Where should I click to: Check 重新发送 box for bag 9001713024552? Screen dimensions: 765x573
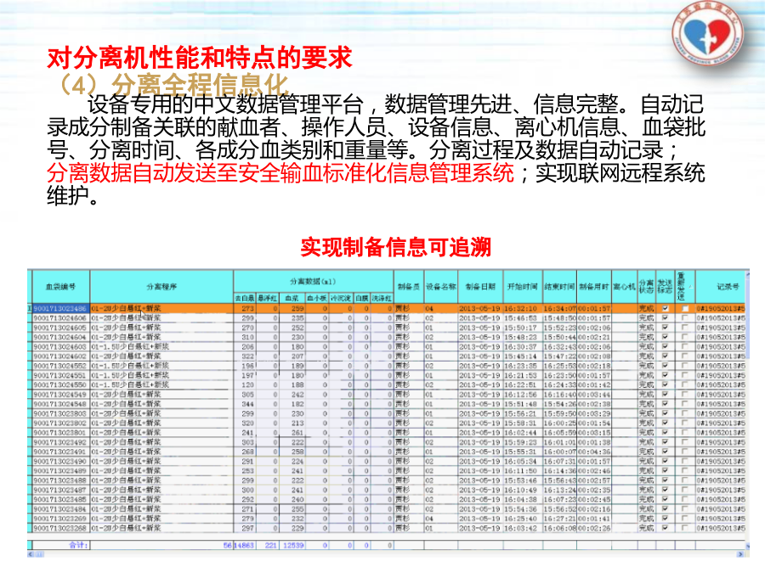[x=685, y=365]
